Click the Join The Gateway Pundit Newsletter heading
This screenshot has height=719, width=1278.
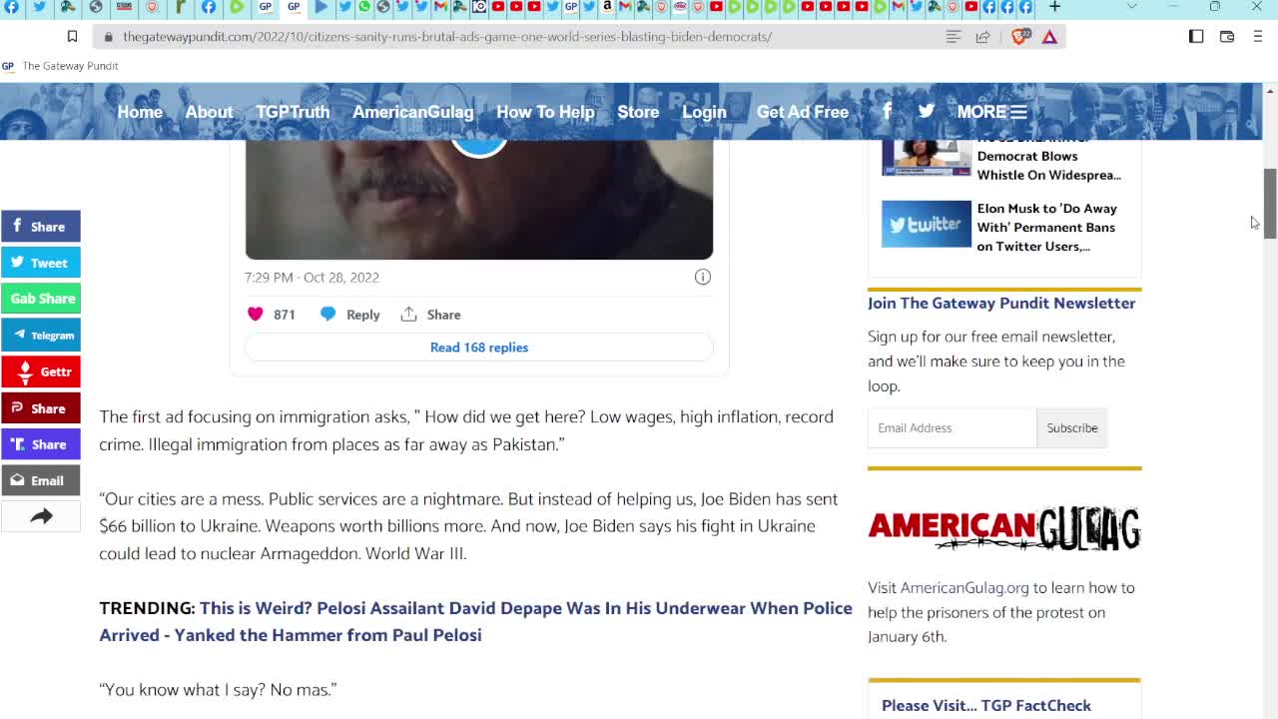[1001, 303]
